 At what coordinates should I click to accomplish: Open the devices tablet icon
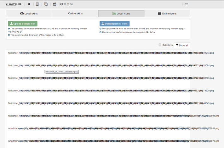pyautogui.click(x=37, y=4)
